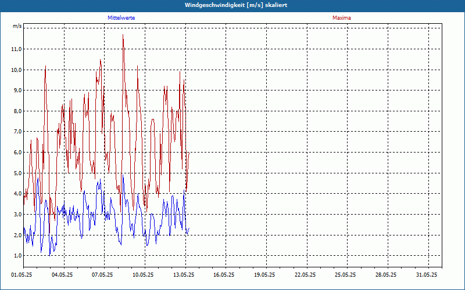The image size is (465, 290).
Task: Click the 4,0 y-axis value
Action: [17, 194]
